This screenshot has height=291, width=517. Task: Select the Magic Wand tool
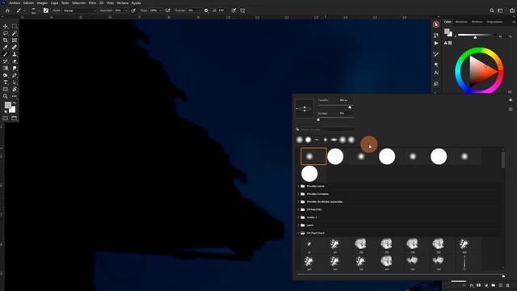coord(15,33)
